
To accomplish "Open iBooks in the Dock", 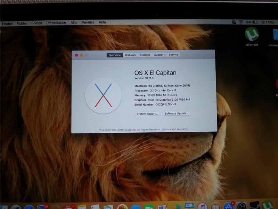I will 215,206.
